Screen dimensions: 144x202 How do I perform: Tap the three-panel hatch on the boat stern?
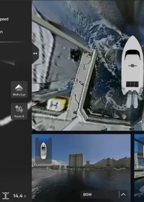132,84
